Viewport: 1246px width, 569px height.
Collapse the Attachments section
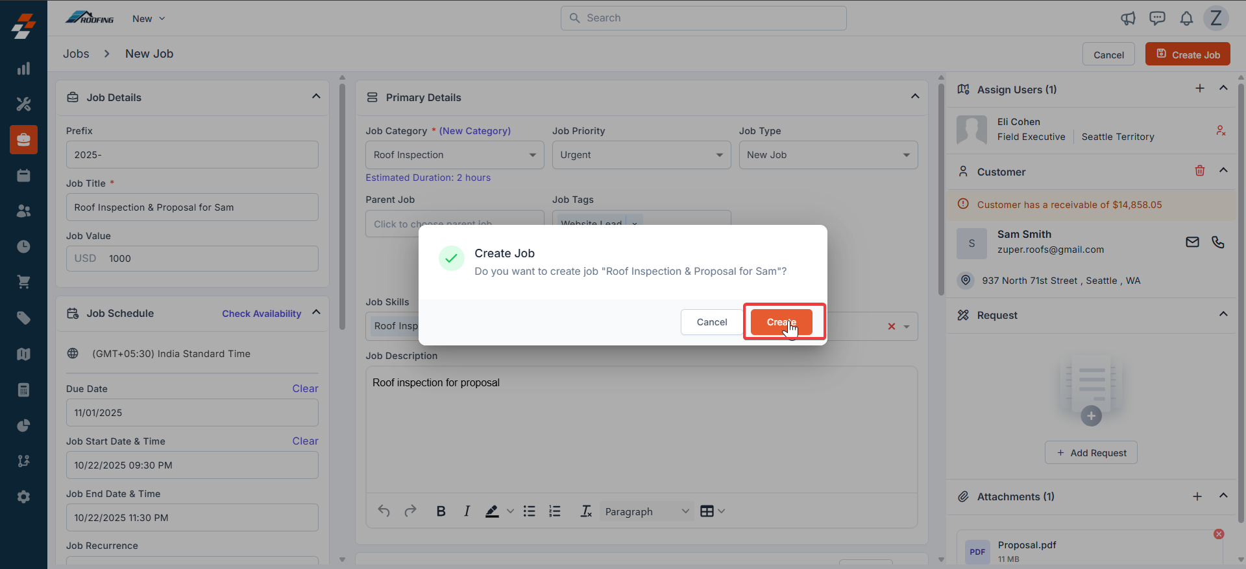click(x=1223, y=496)
